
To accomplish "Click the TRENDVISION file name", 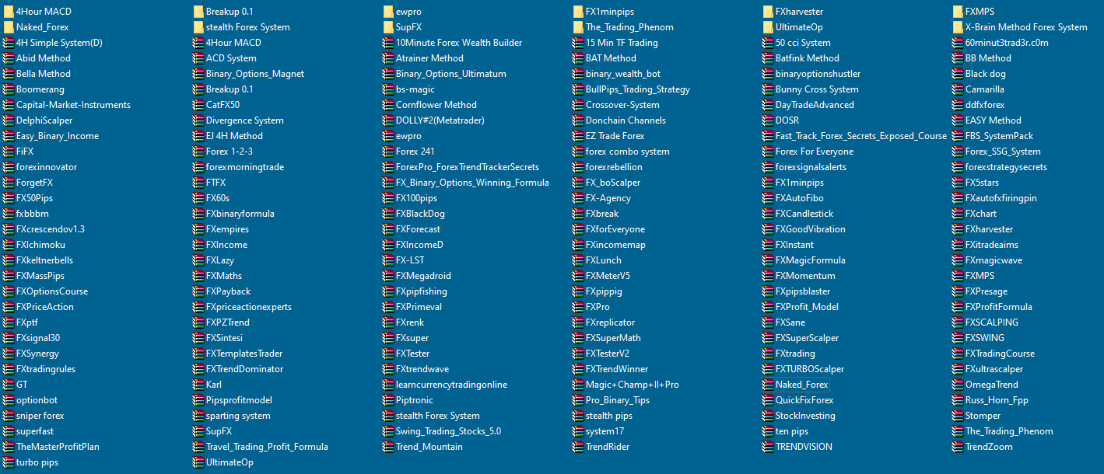I will (x=804, y=447).
